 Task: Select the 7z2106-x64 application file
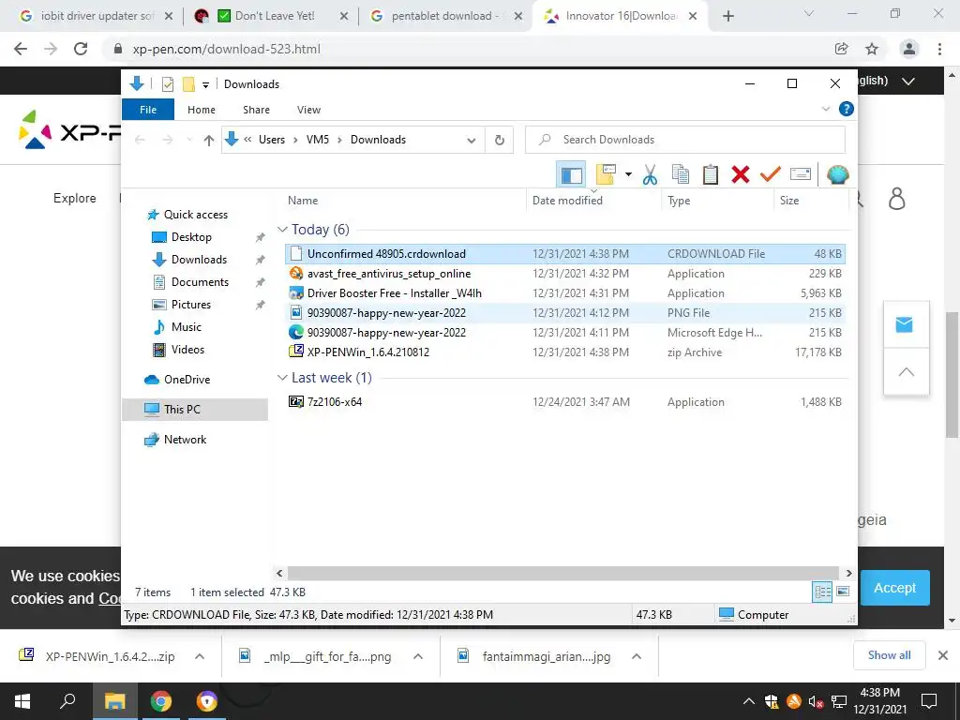point(565,401)
